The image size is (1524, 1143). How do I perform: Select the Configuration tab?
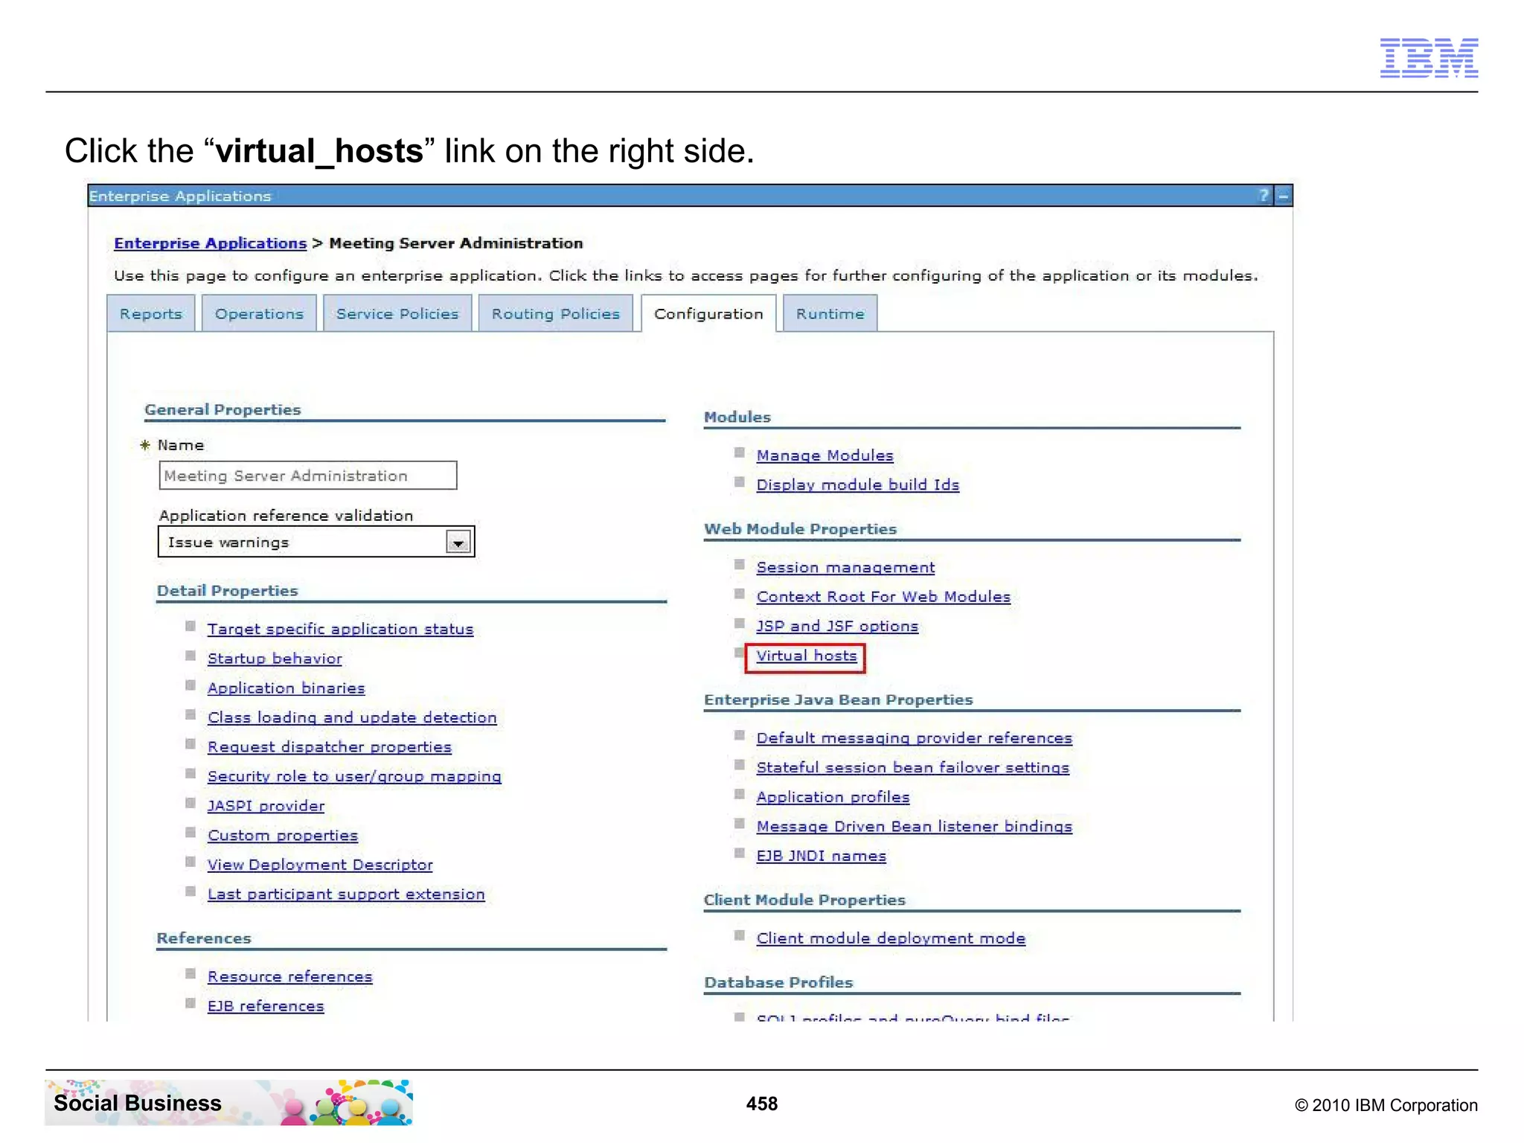pyautogui.click(x=708, y=314)
